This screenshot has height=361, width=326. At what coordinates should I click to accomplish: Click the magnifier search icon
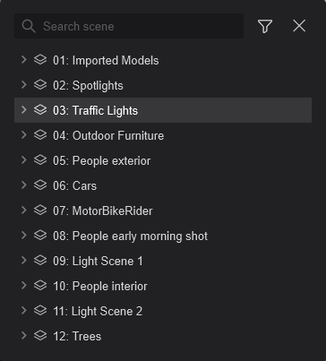point(29,26)
